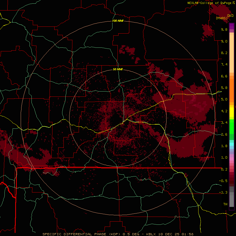Click the '10 DEC 25 01:58' timestamp
This screenshot has height=236, width=236.
pyautogui.click(x=176, y=234)
